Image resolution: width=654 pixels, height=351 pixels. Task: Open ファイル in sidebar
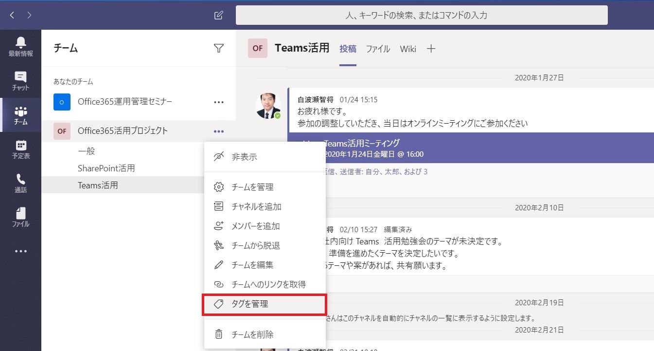[x=20, y=217]
